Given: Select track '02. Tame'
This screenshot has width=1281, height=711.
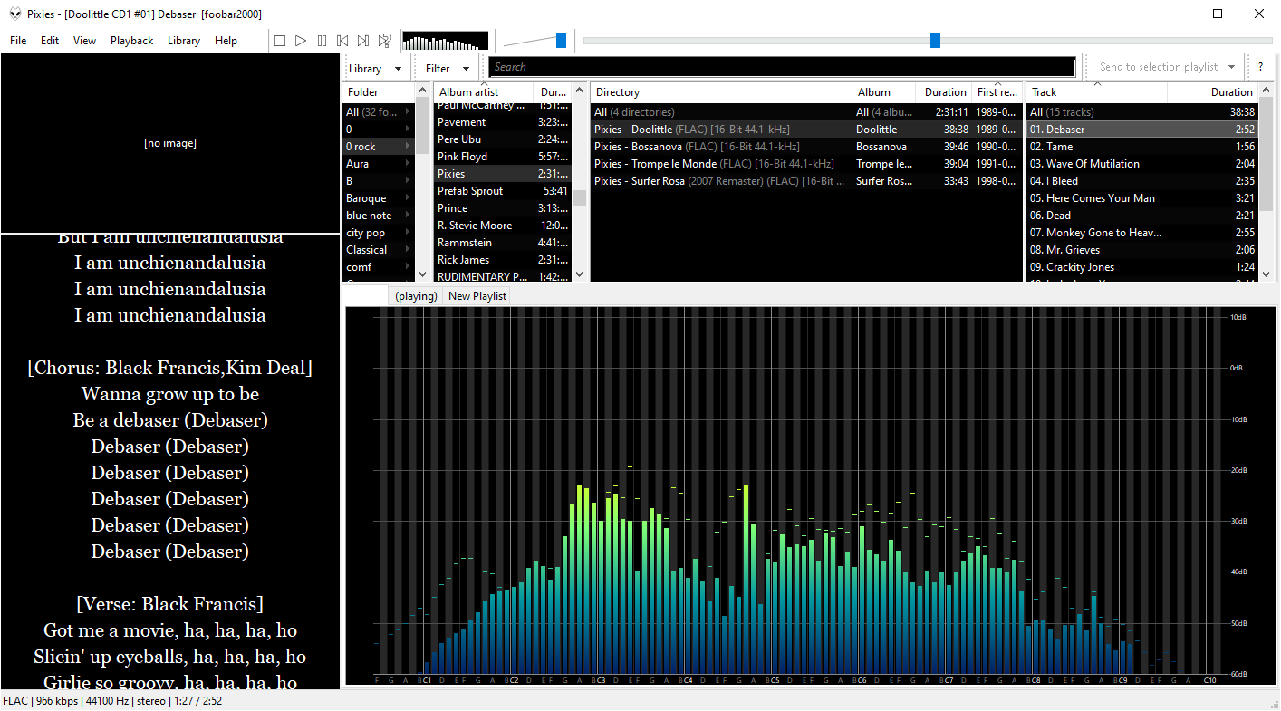Looking at the screenshot, I should 1141,147.
